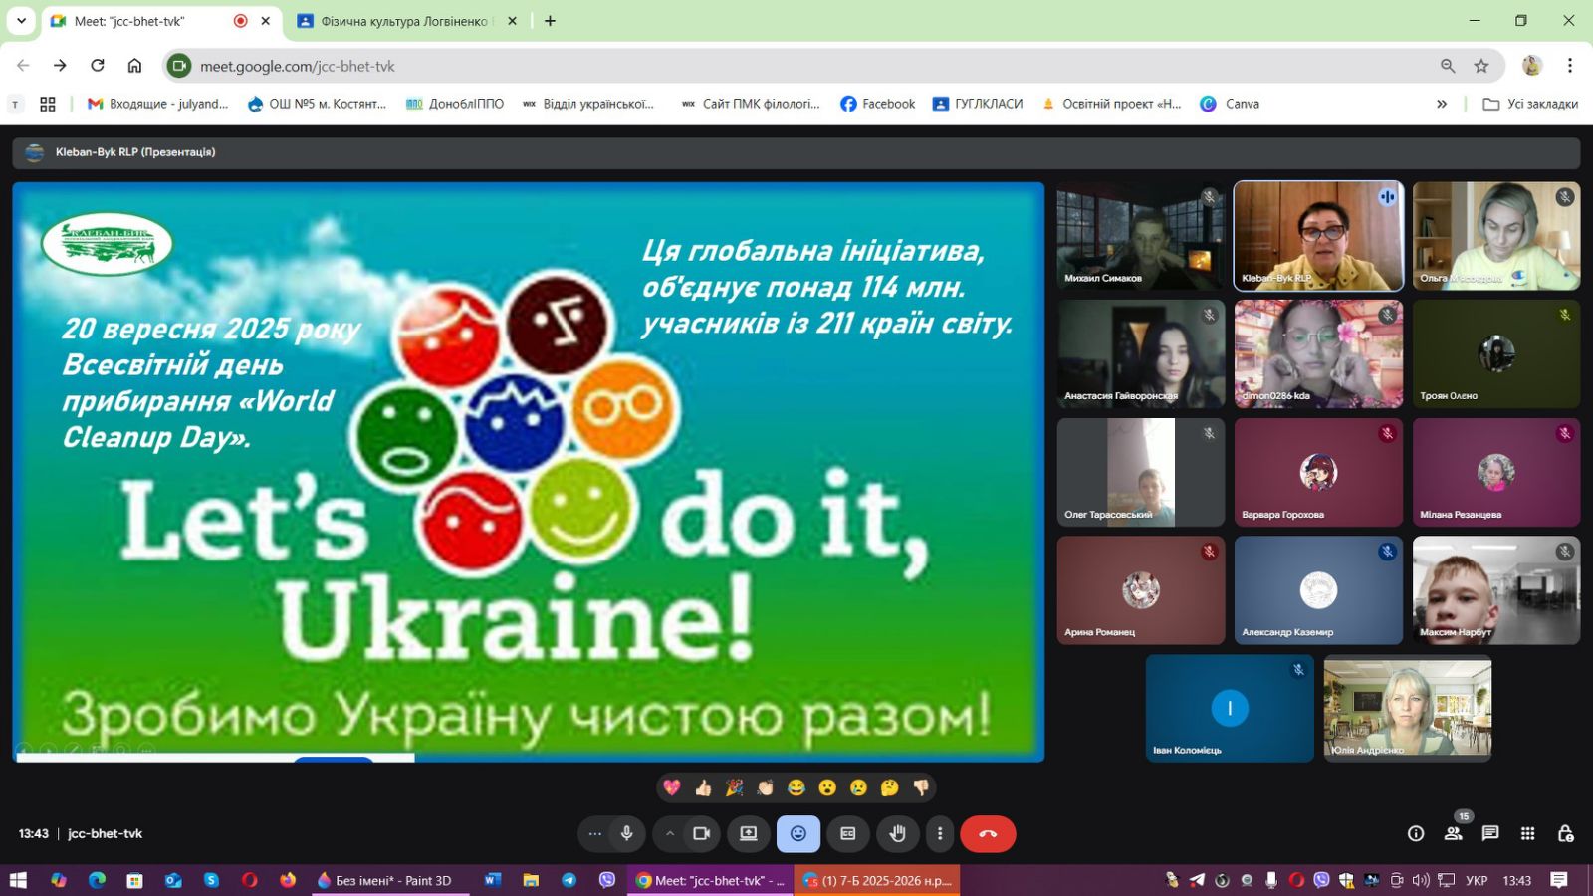This screenshot has height=896, width=1593.
Task: Open the in-call chat panel
Action: click(x=1490, y=834)
